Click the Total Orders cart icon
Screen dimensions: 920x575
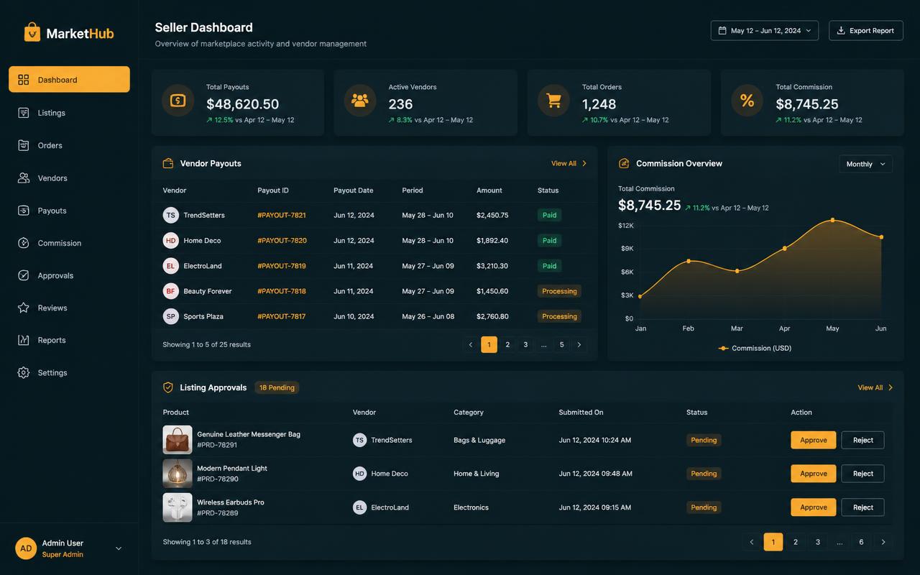pyautogui.click(x=553, y=101)
